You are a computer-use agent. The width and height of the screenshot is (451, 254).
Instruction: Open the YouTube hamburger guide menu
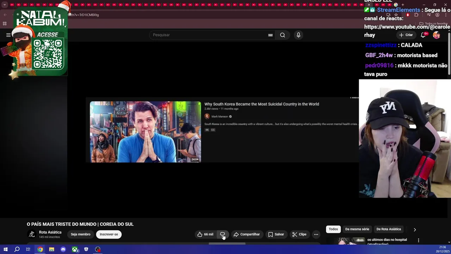[8, 35]
